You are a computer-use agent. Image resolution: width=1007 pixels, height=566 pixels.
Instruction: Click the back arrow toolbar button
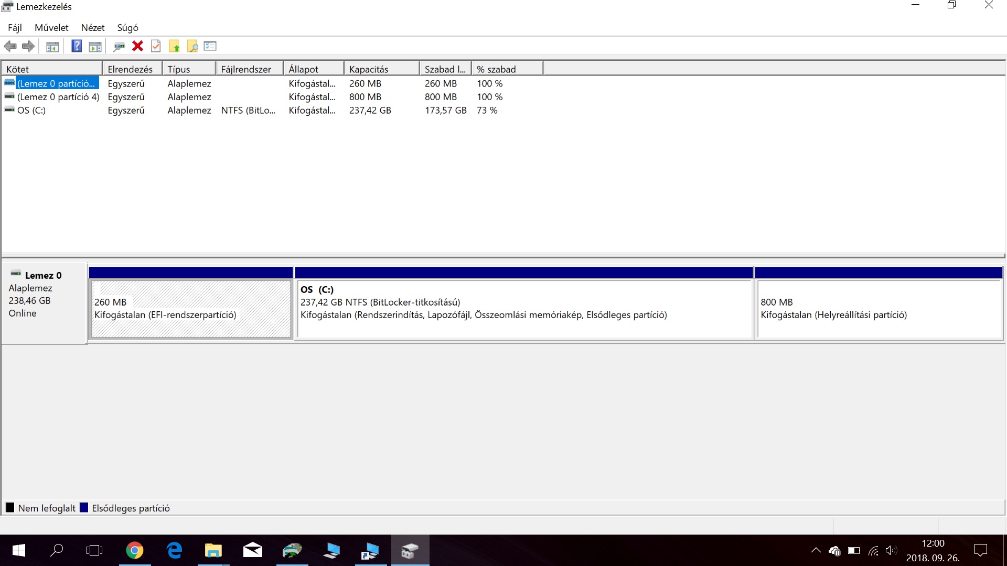(x=10, y=46)
